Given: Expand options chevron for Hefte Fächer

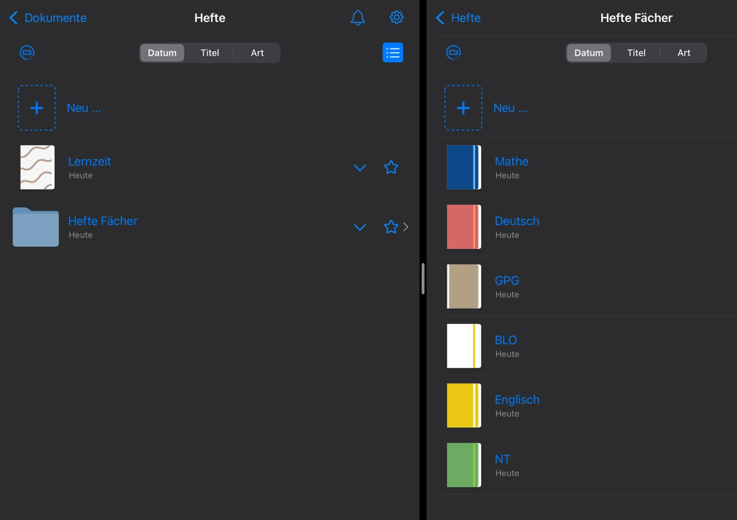Looking at the screenshot, I should click(x=360, y=227).
